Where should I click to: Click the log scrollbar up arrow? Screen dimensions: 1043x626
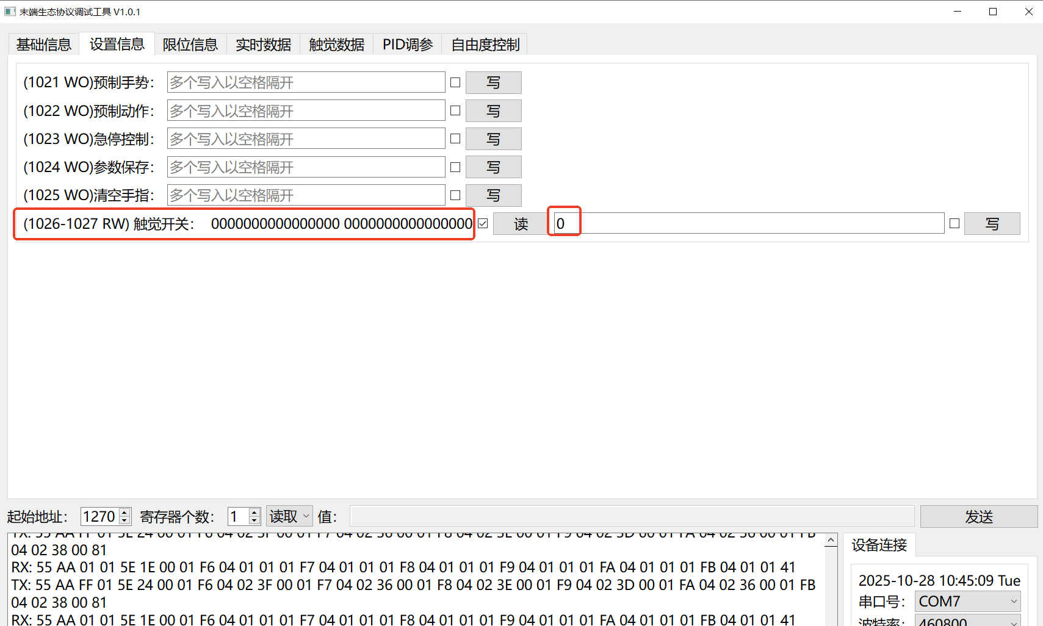click(831, 541)
